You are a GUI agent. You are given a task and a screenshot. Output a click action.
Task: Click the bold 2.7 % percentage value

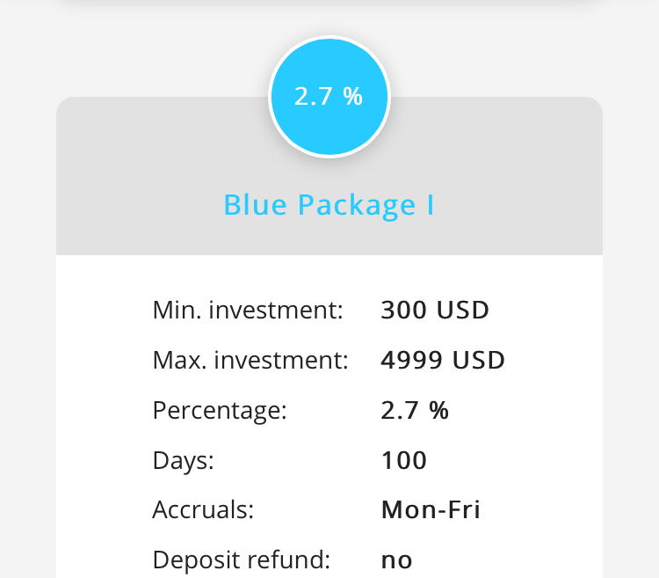(415, 410)
